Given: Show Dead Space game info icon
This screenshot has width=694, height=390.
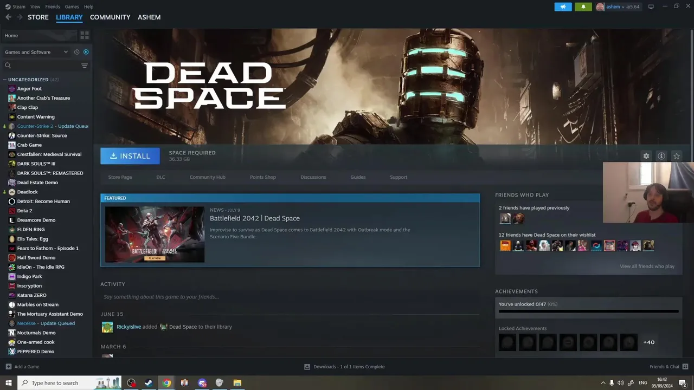Looking at the screenshot, I should [661, 156].
